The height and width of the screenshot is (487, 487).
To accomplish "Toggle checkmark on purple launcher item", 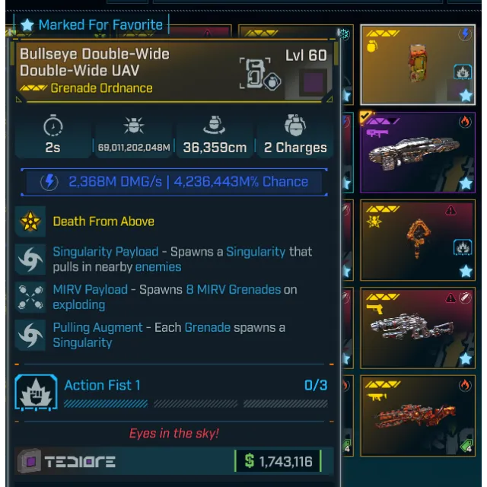I will (x=365, y=116).
